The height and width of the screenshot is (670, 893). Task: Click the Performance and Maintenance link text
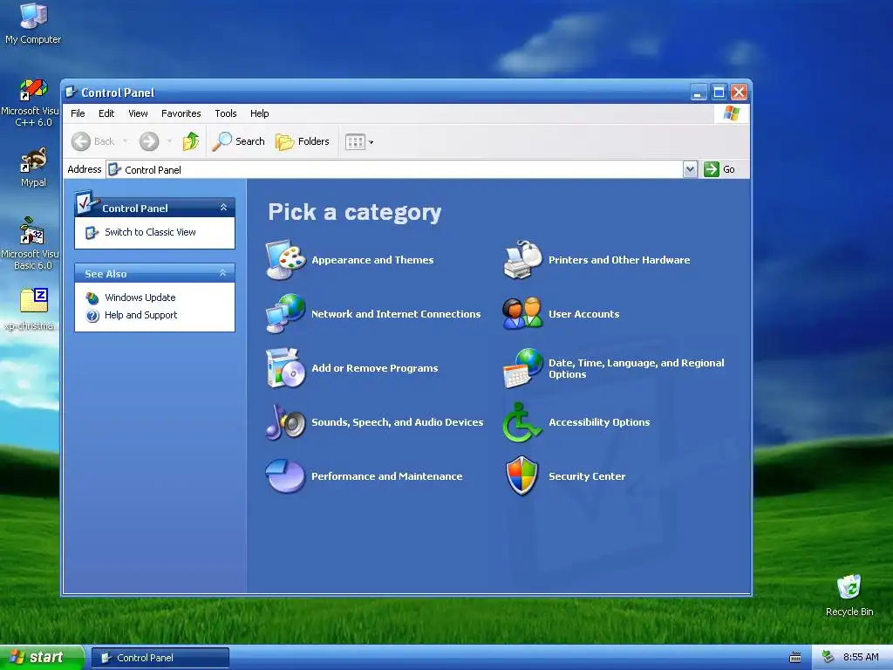coord(386,476)
